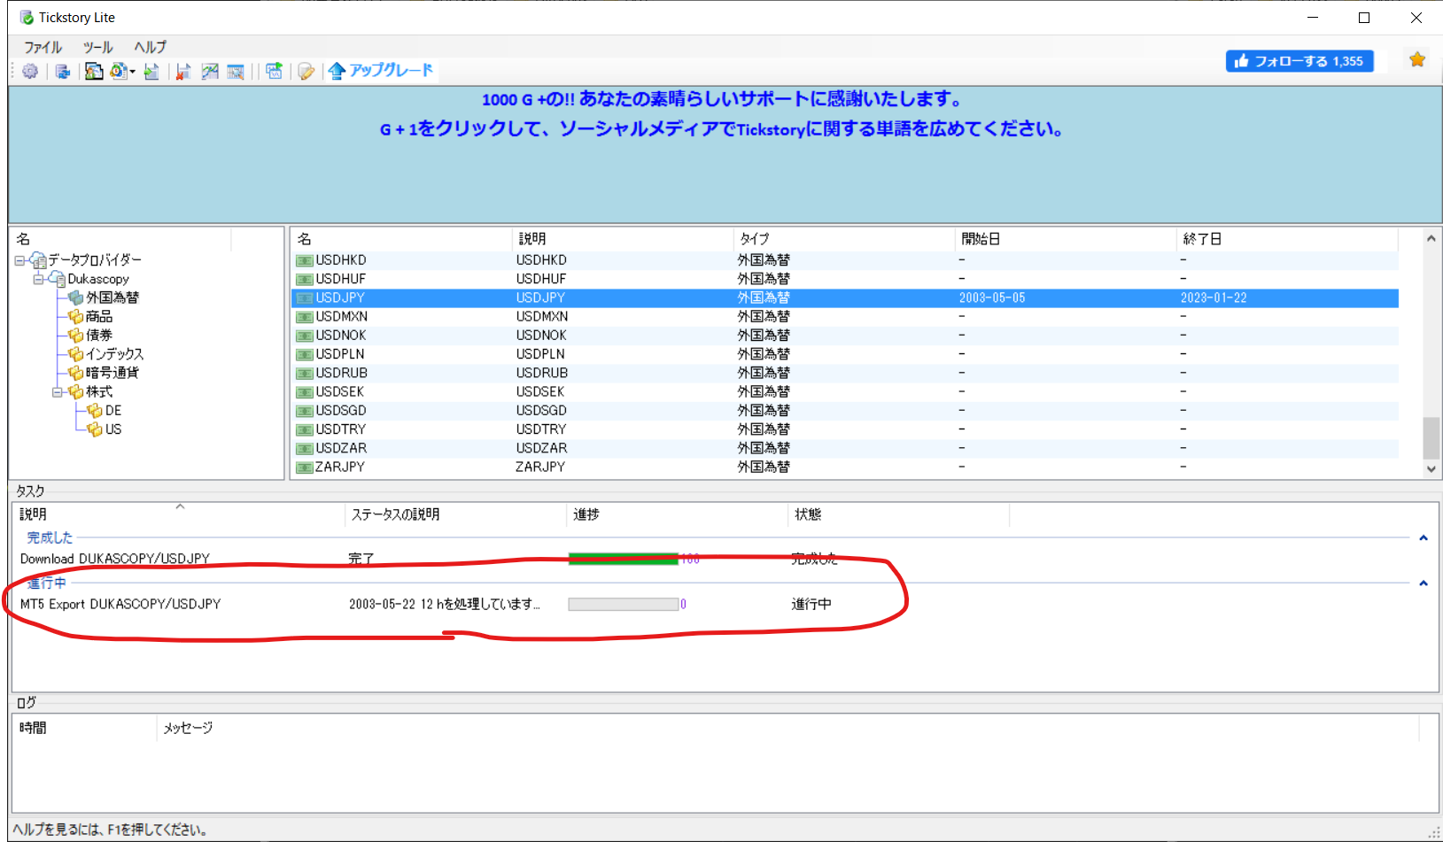Click the USDSGD row symbol icon
The width and height of the screenshot is (1443, 842).
(x=304, y=411)
